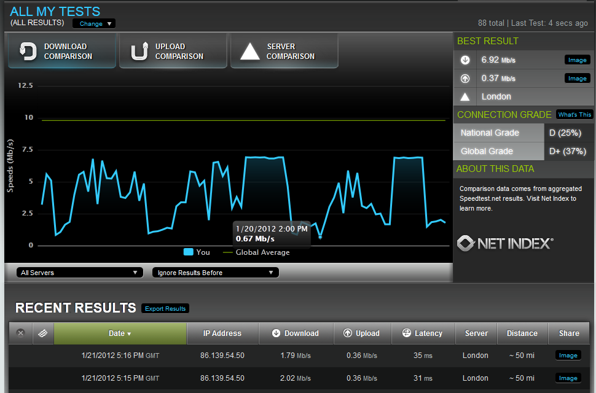Open Image link for 6.92 Mb/s best download
The width and height of the screenshot is (596, 393).
tap(577, 60)
